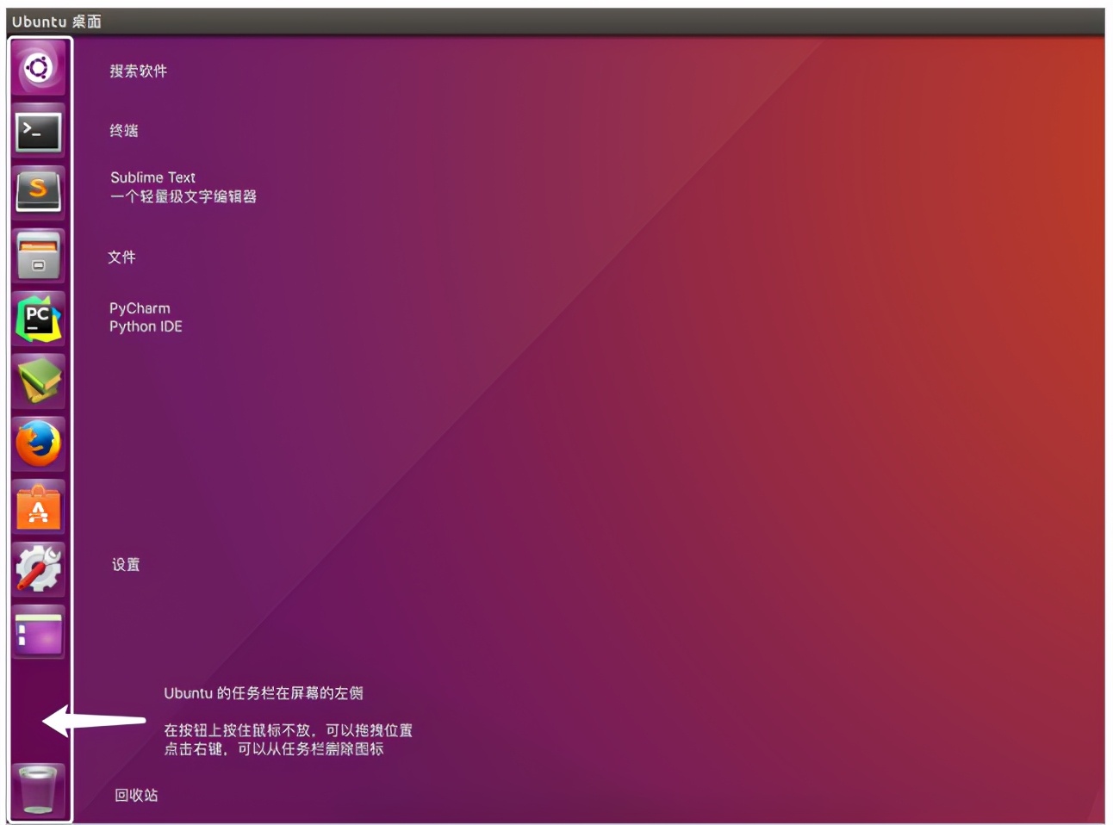This screenshot has height=825, width=1113.
Task: Open the Ubuntu Dash search launcher icon
Action: (39, 68)
